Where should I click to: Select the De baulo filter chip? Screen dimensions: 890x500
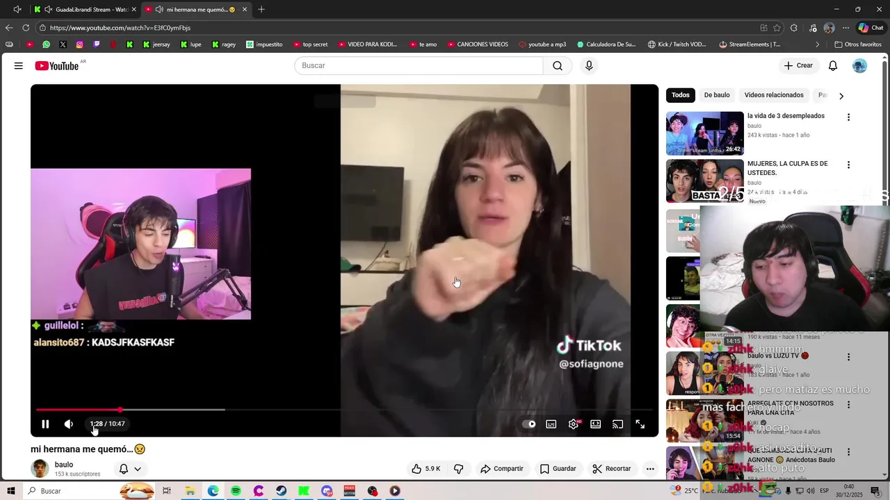click(717, 95)
